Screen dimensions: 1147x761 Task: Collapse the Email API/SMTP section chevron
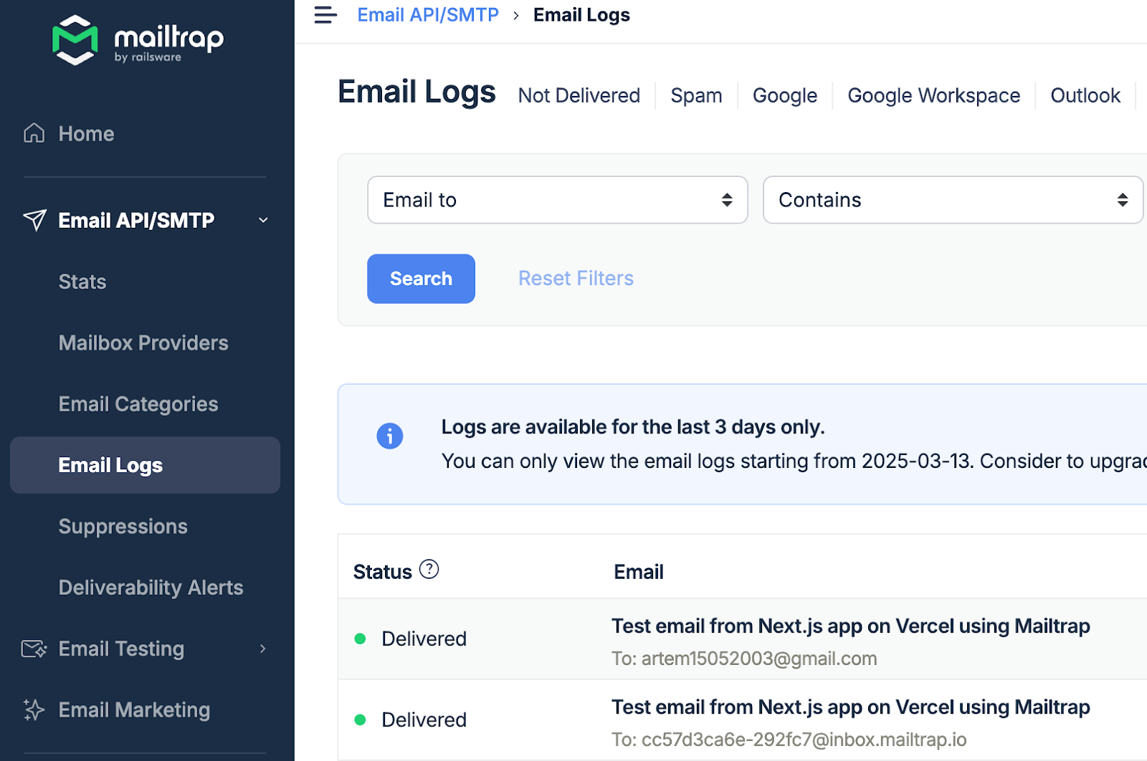(x=263, y=220)
